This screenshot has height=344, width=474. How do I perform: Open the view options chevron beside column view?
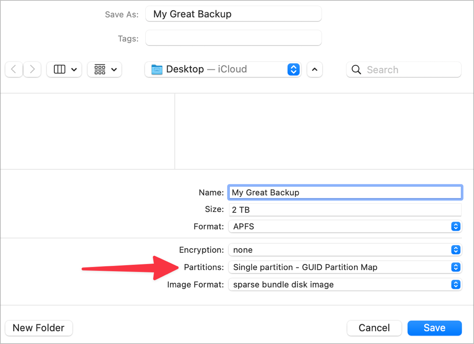74,70
